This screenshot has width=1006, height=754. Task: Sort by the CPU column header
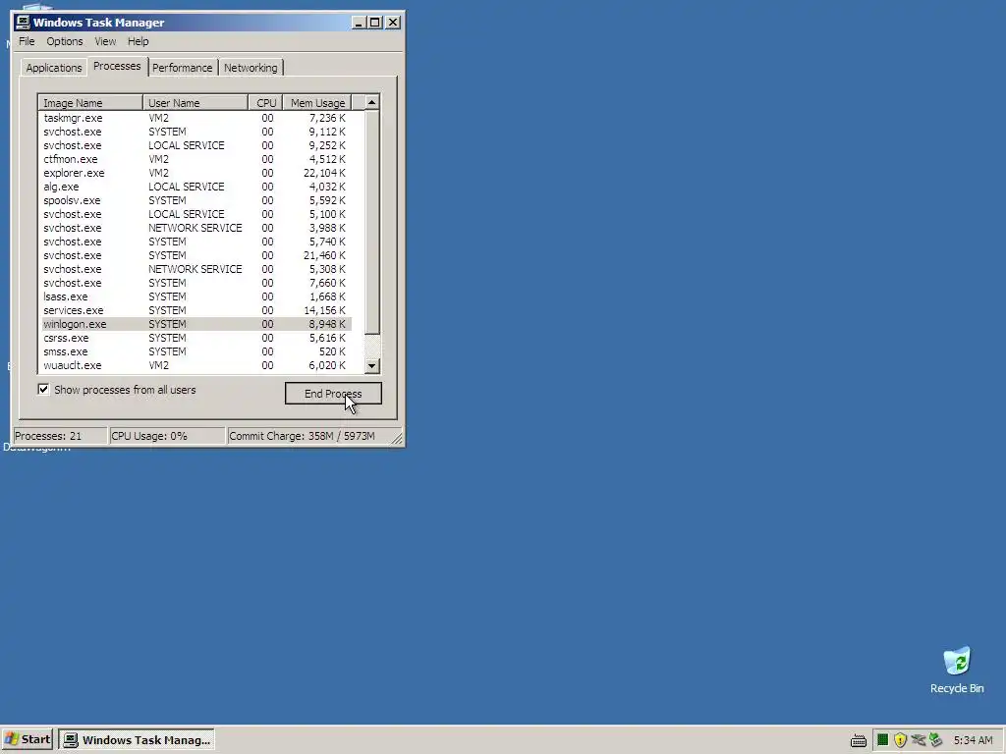265,102
